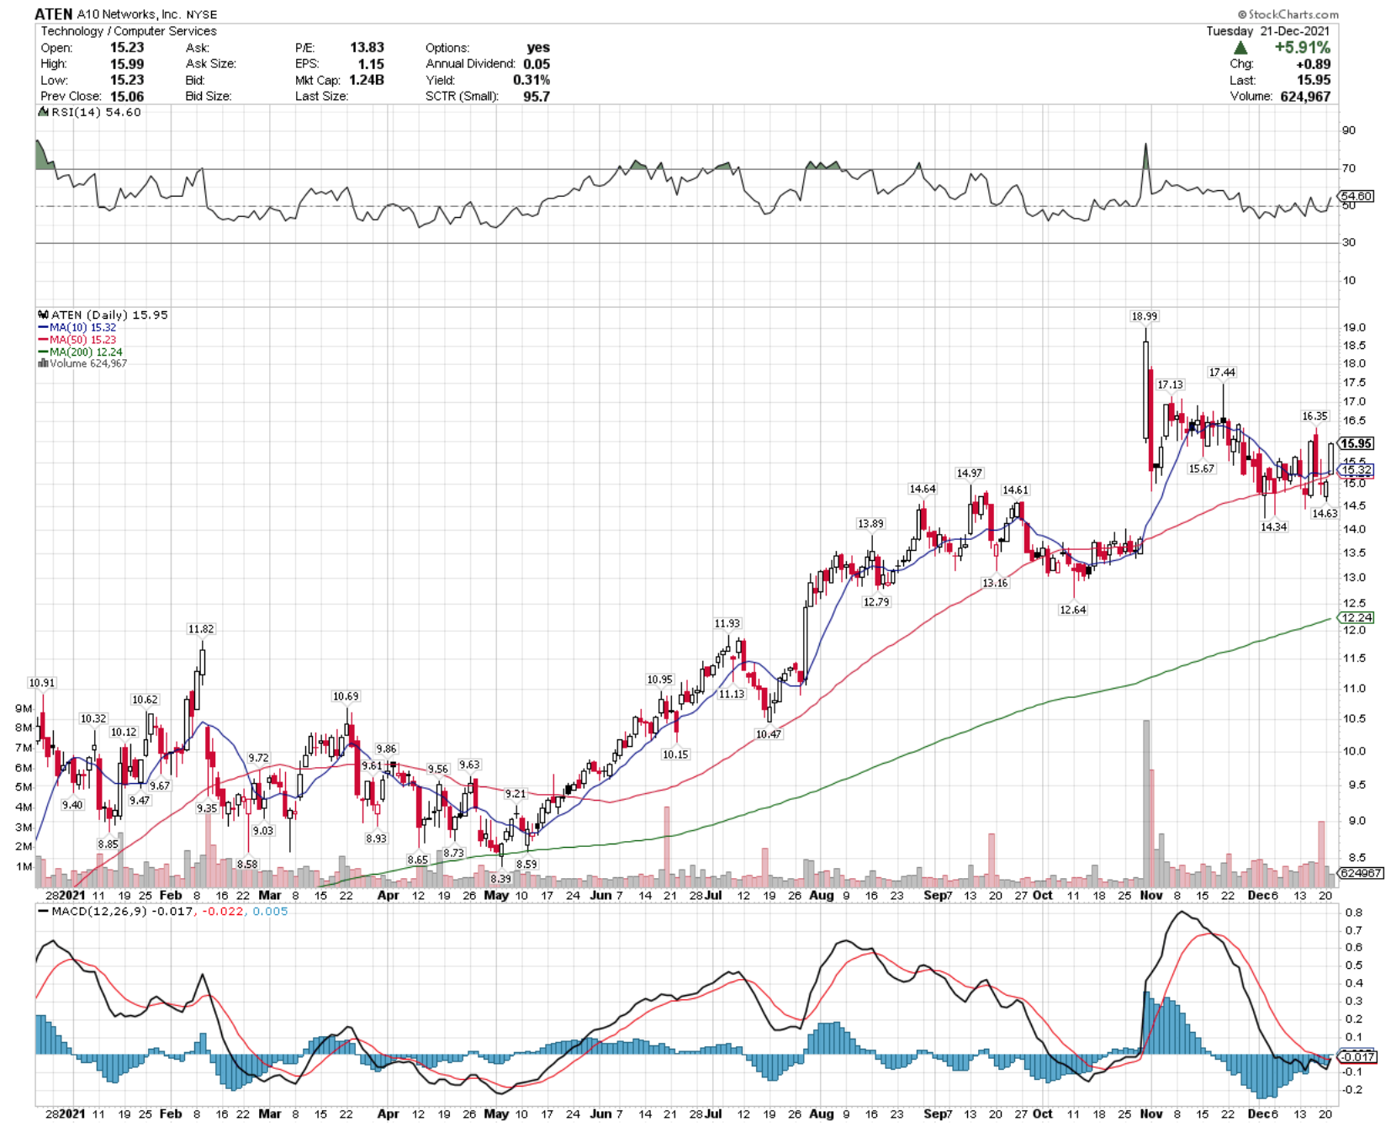The image size is (1391, 1127).
Task: Click the RSI 70 overbought level label
Action: coord(1349,168)
